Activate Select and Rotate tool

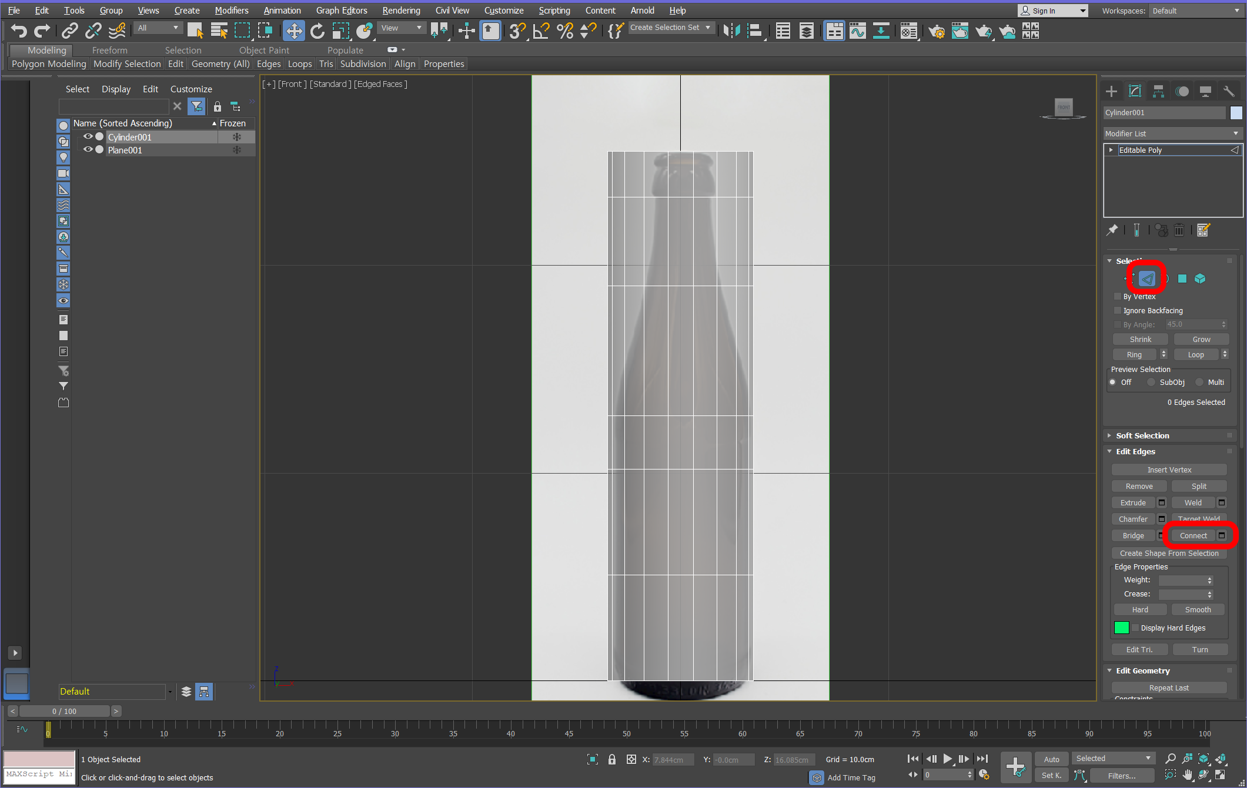click(x=317, y=31)
